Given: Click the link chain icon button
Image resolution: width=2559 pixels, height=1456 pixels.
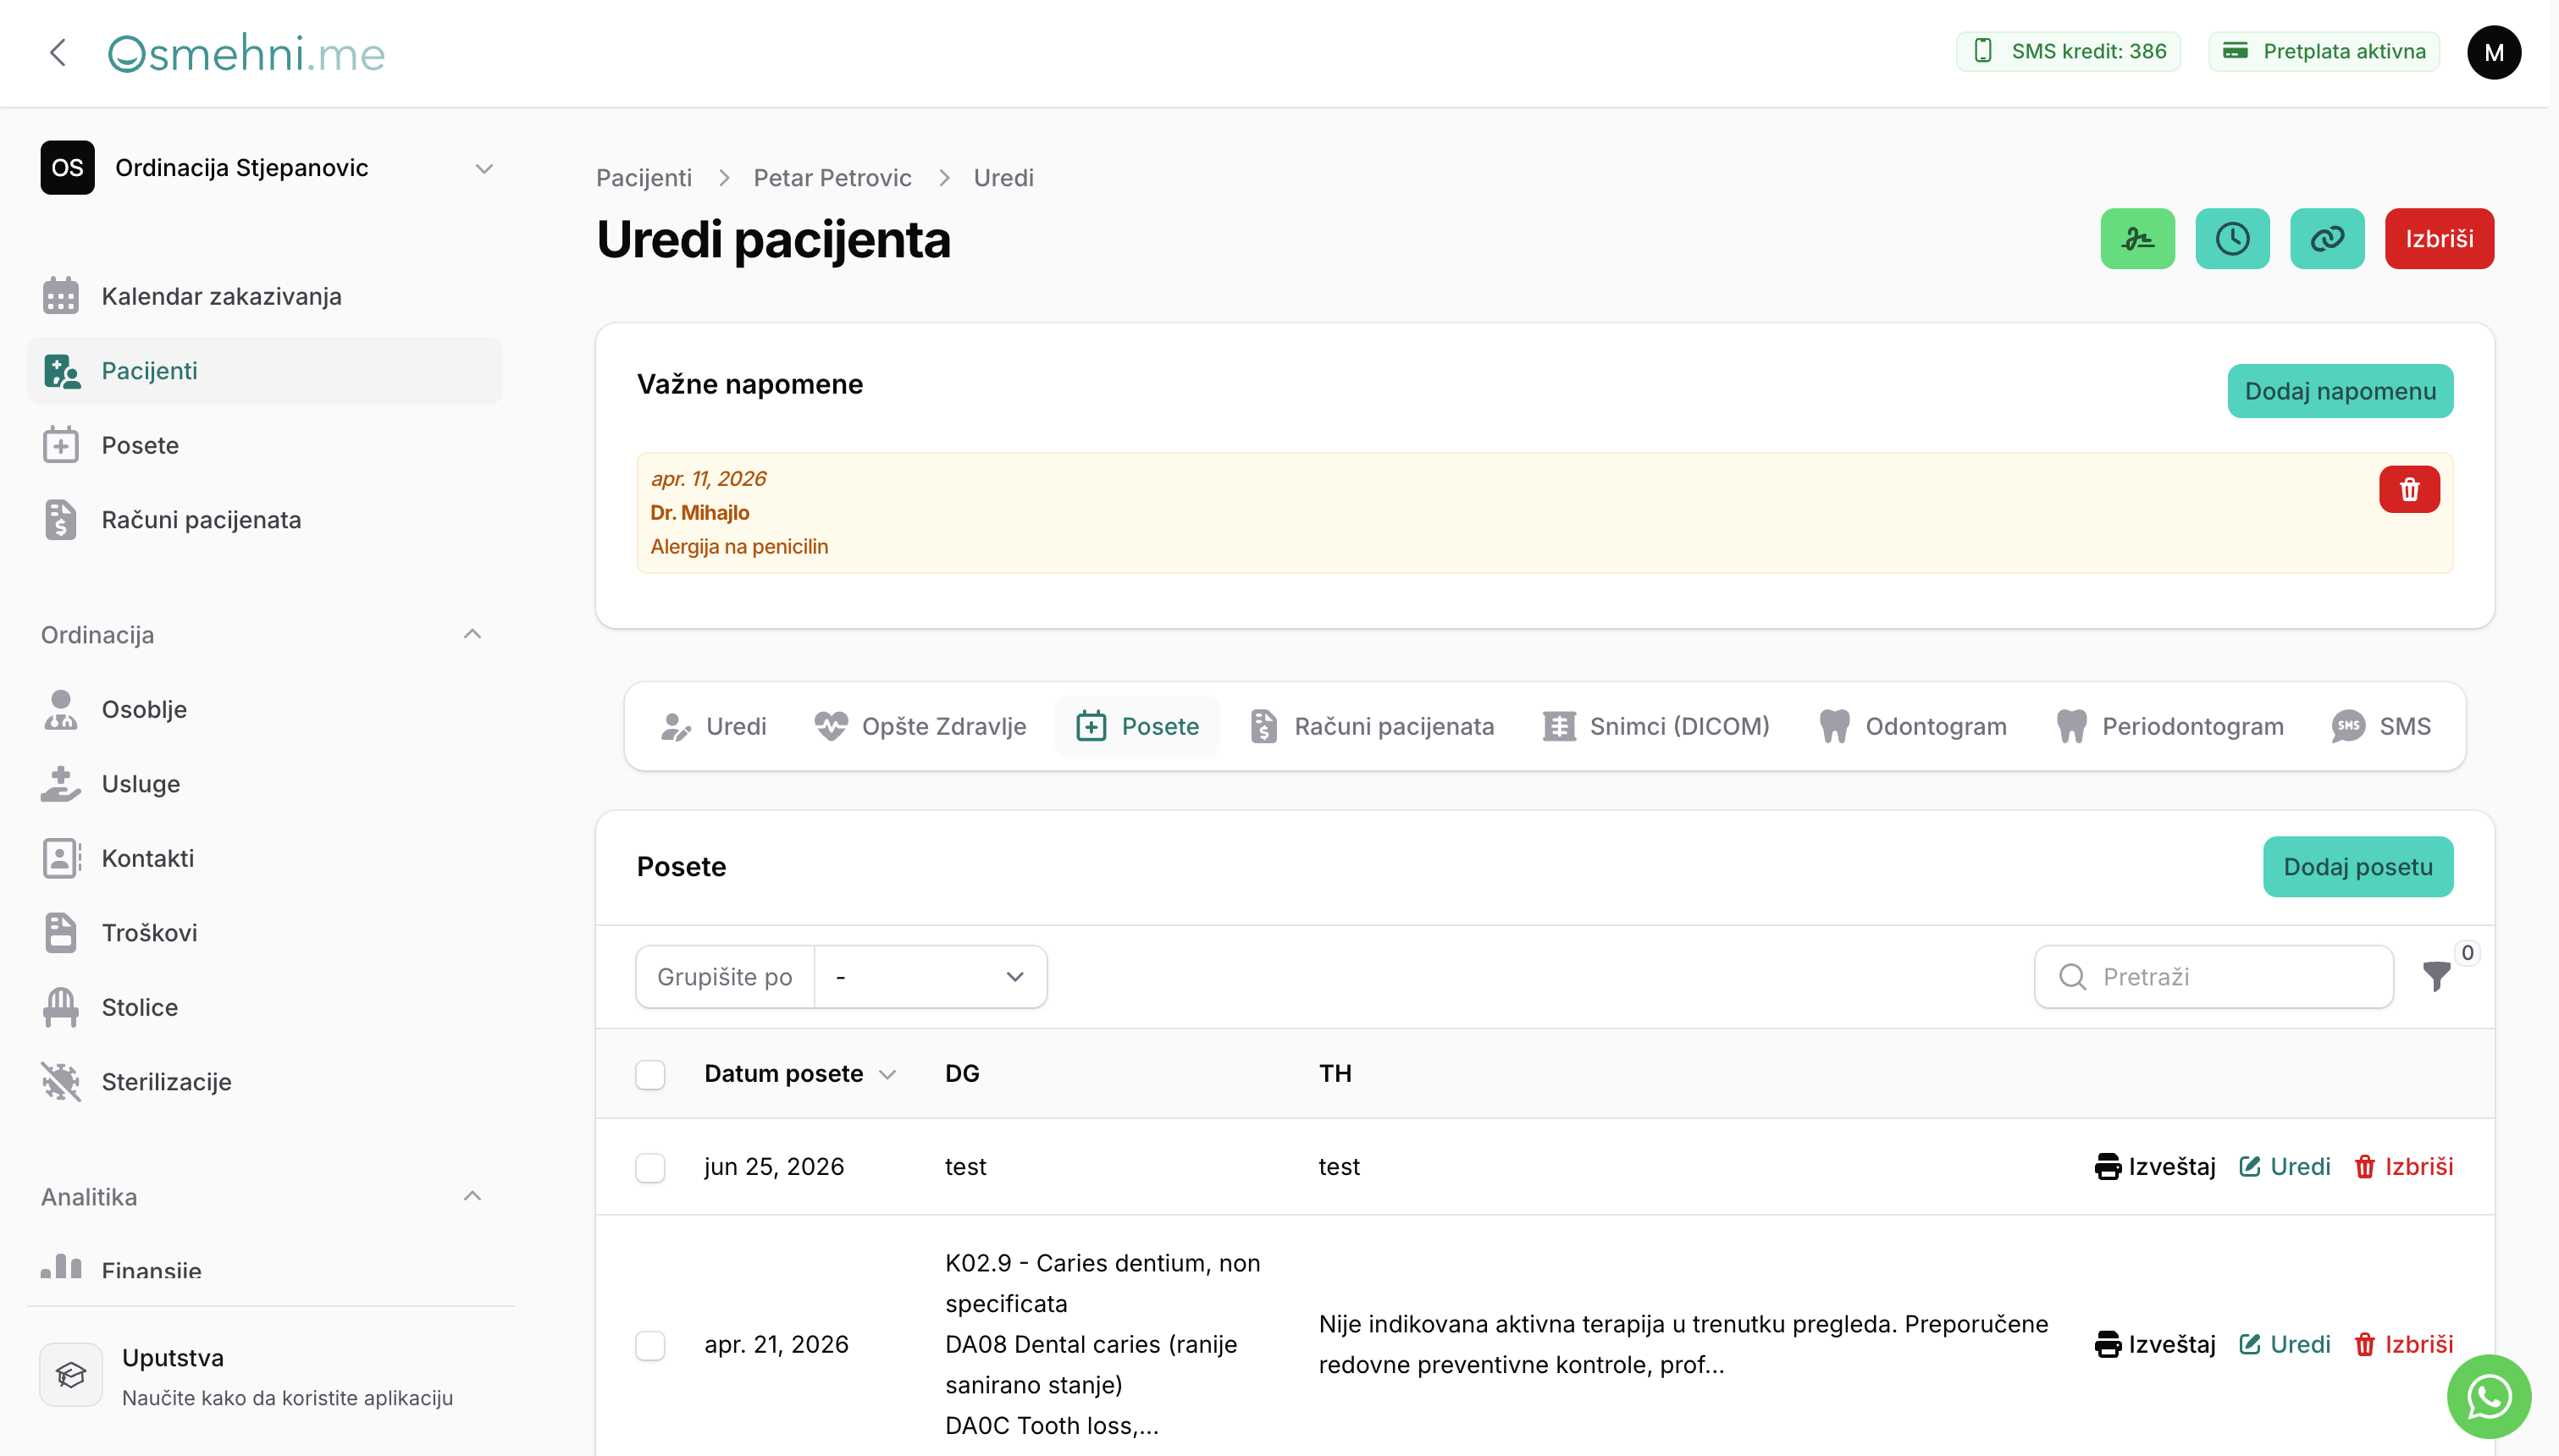Looking at the screenshot, I should point(2327,239).
